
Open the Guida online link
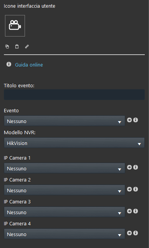click(x=29, y=65)
